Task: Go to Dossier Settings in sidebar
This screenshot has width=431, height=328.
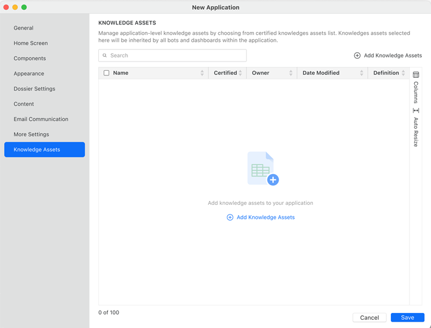Action: 34,89
